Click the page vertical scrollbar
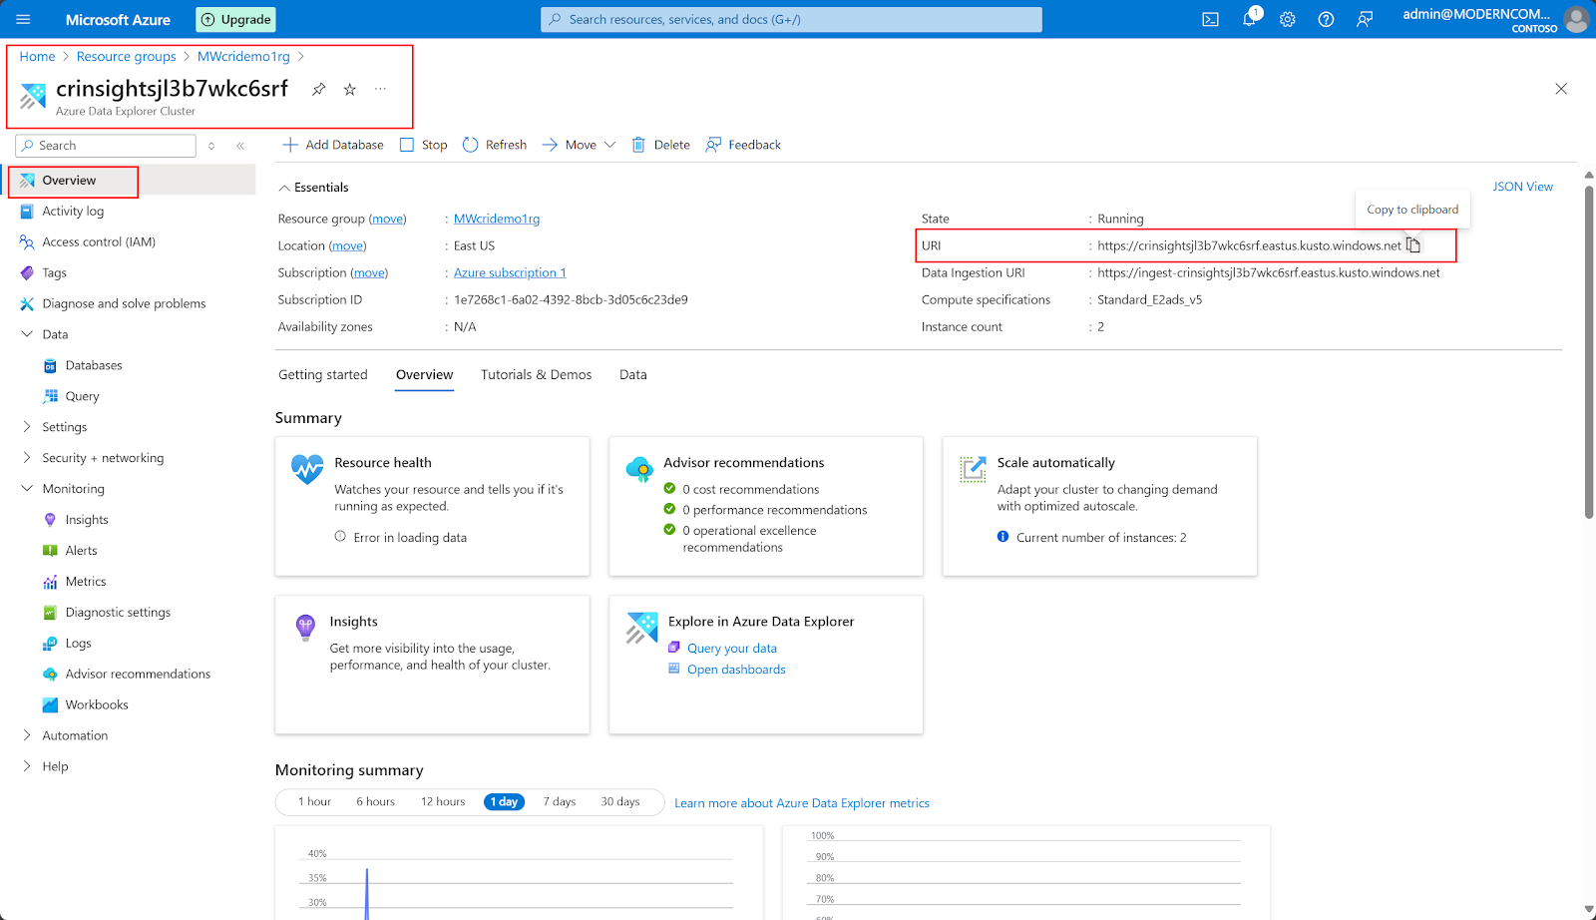The width and height of the screenshot is (1596, 920). [1589, 351]
